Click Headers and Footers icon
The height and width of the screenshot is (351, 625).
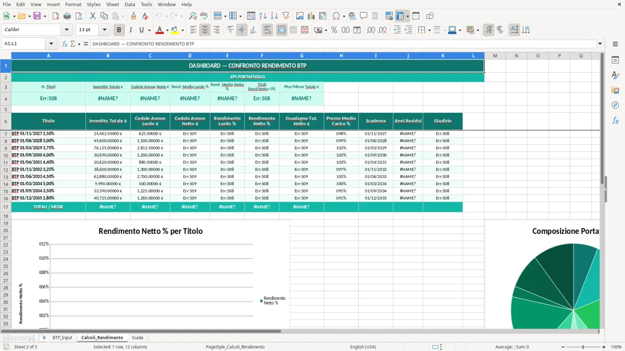point(375,16)
